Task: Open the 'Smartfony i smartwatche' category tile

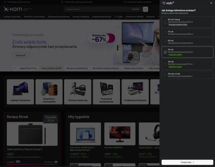Action: [x=49, y=92]
